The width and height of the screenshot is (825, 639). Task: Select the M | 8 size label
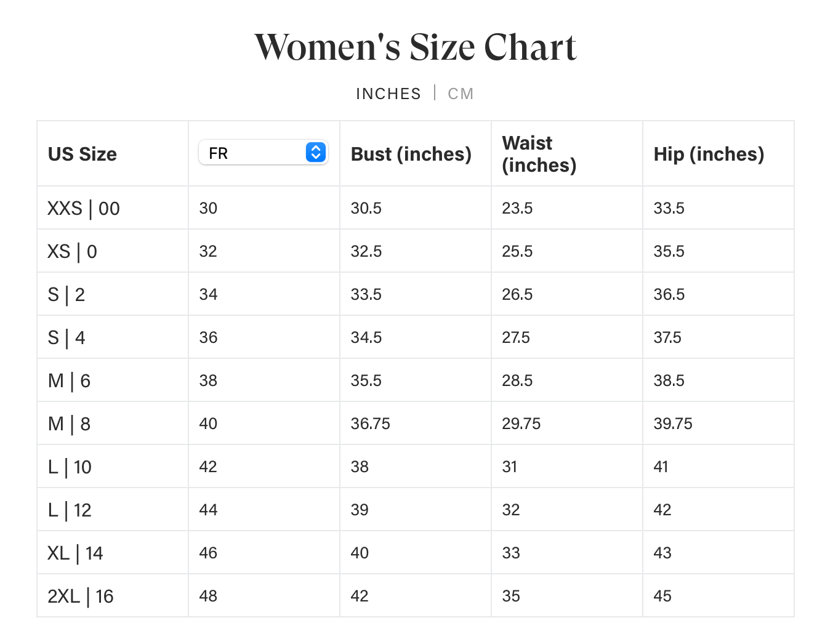(x=69, y=424)
